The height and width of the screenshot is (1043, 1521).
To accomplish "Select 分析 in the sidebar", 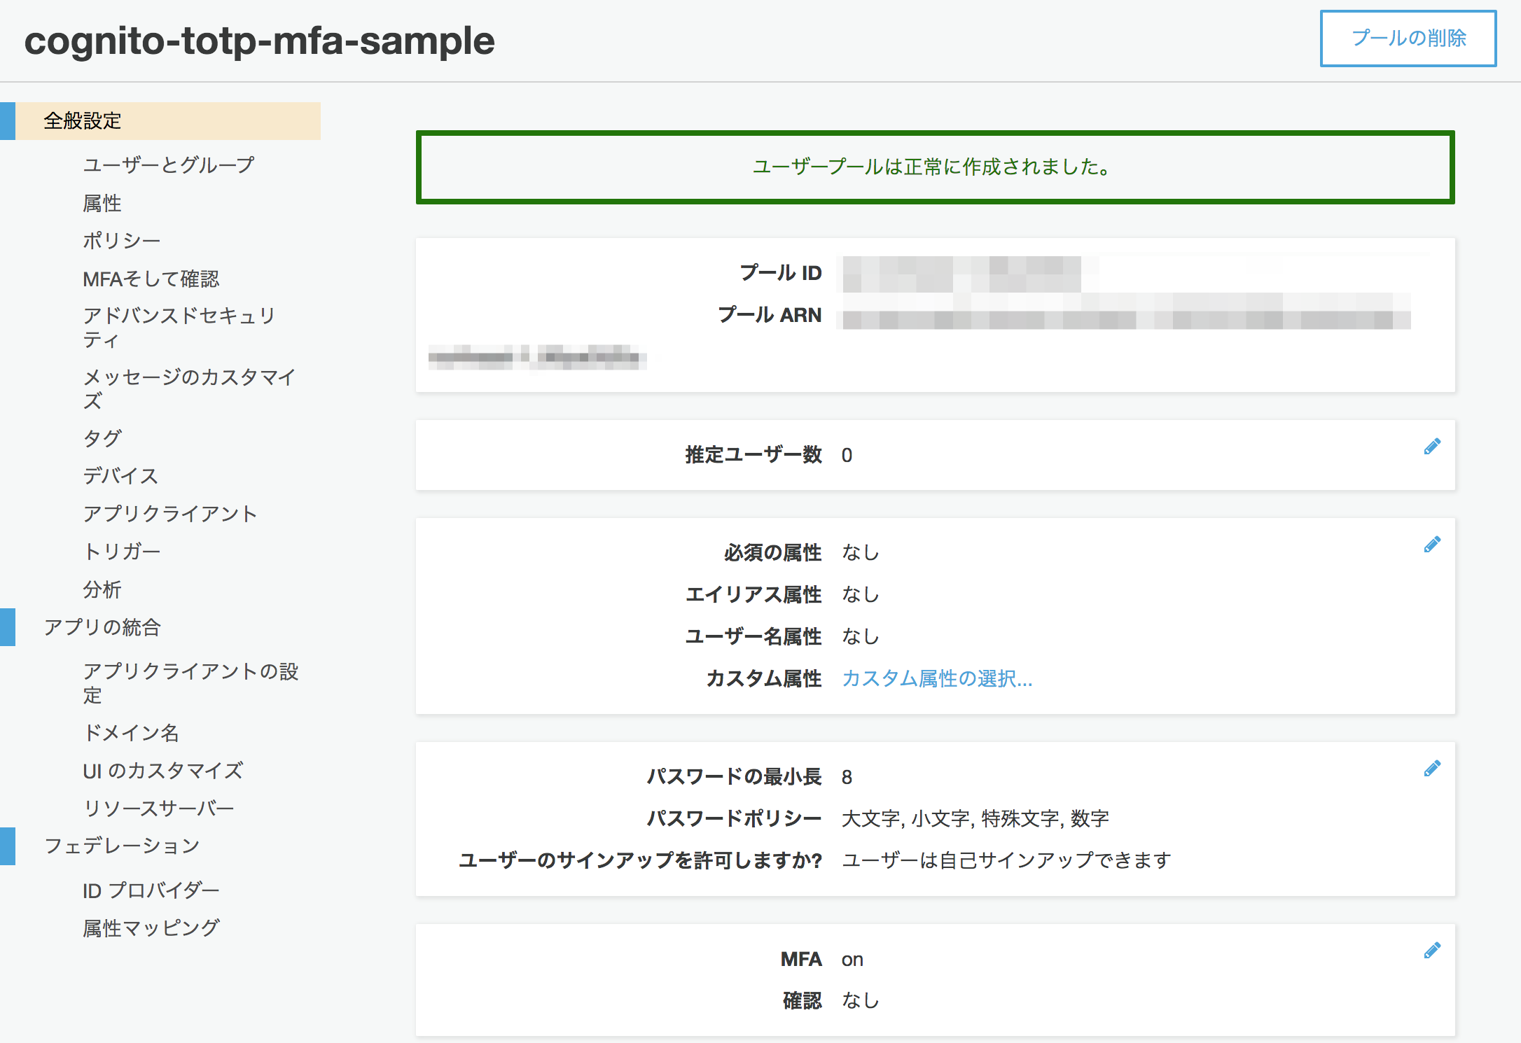I will [x=102, y=589].
